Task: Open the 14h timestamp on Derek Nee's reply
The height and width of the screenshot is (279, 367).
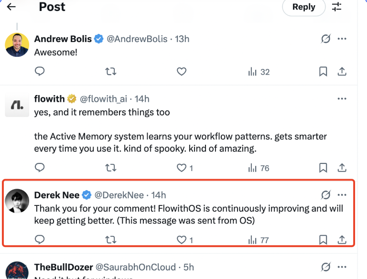Action: [159, 195]
